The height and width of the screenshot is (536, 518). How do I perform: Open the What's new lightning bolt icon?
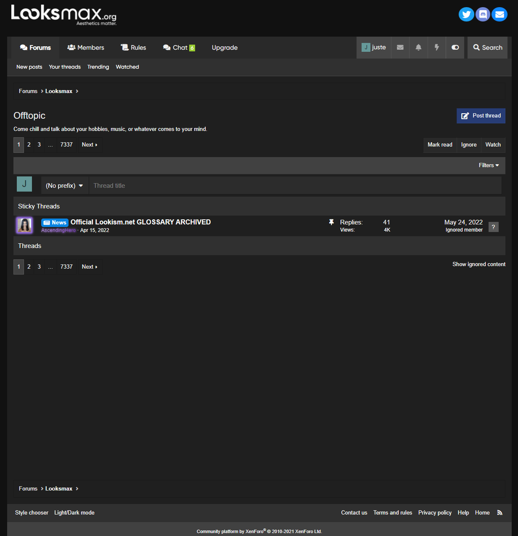click(x=436, y=48)
